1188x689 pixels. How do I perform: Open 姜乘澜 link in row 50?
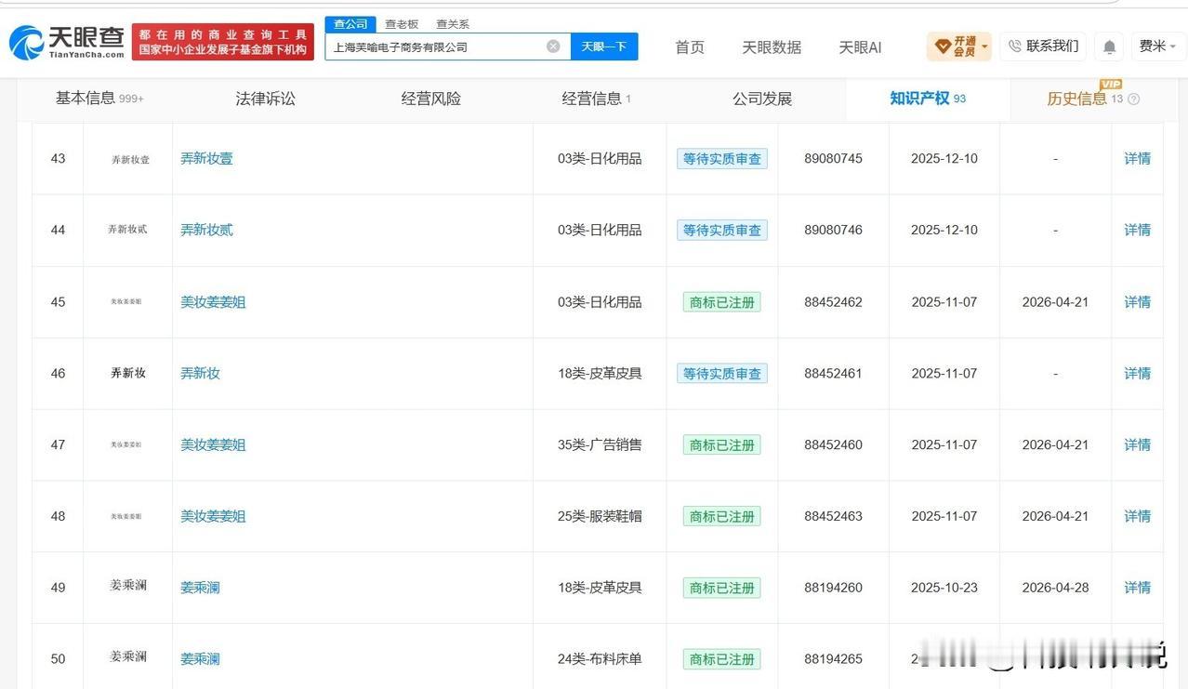tap(200, 659)
